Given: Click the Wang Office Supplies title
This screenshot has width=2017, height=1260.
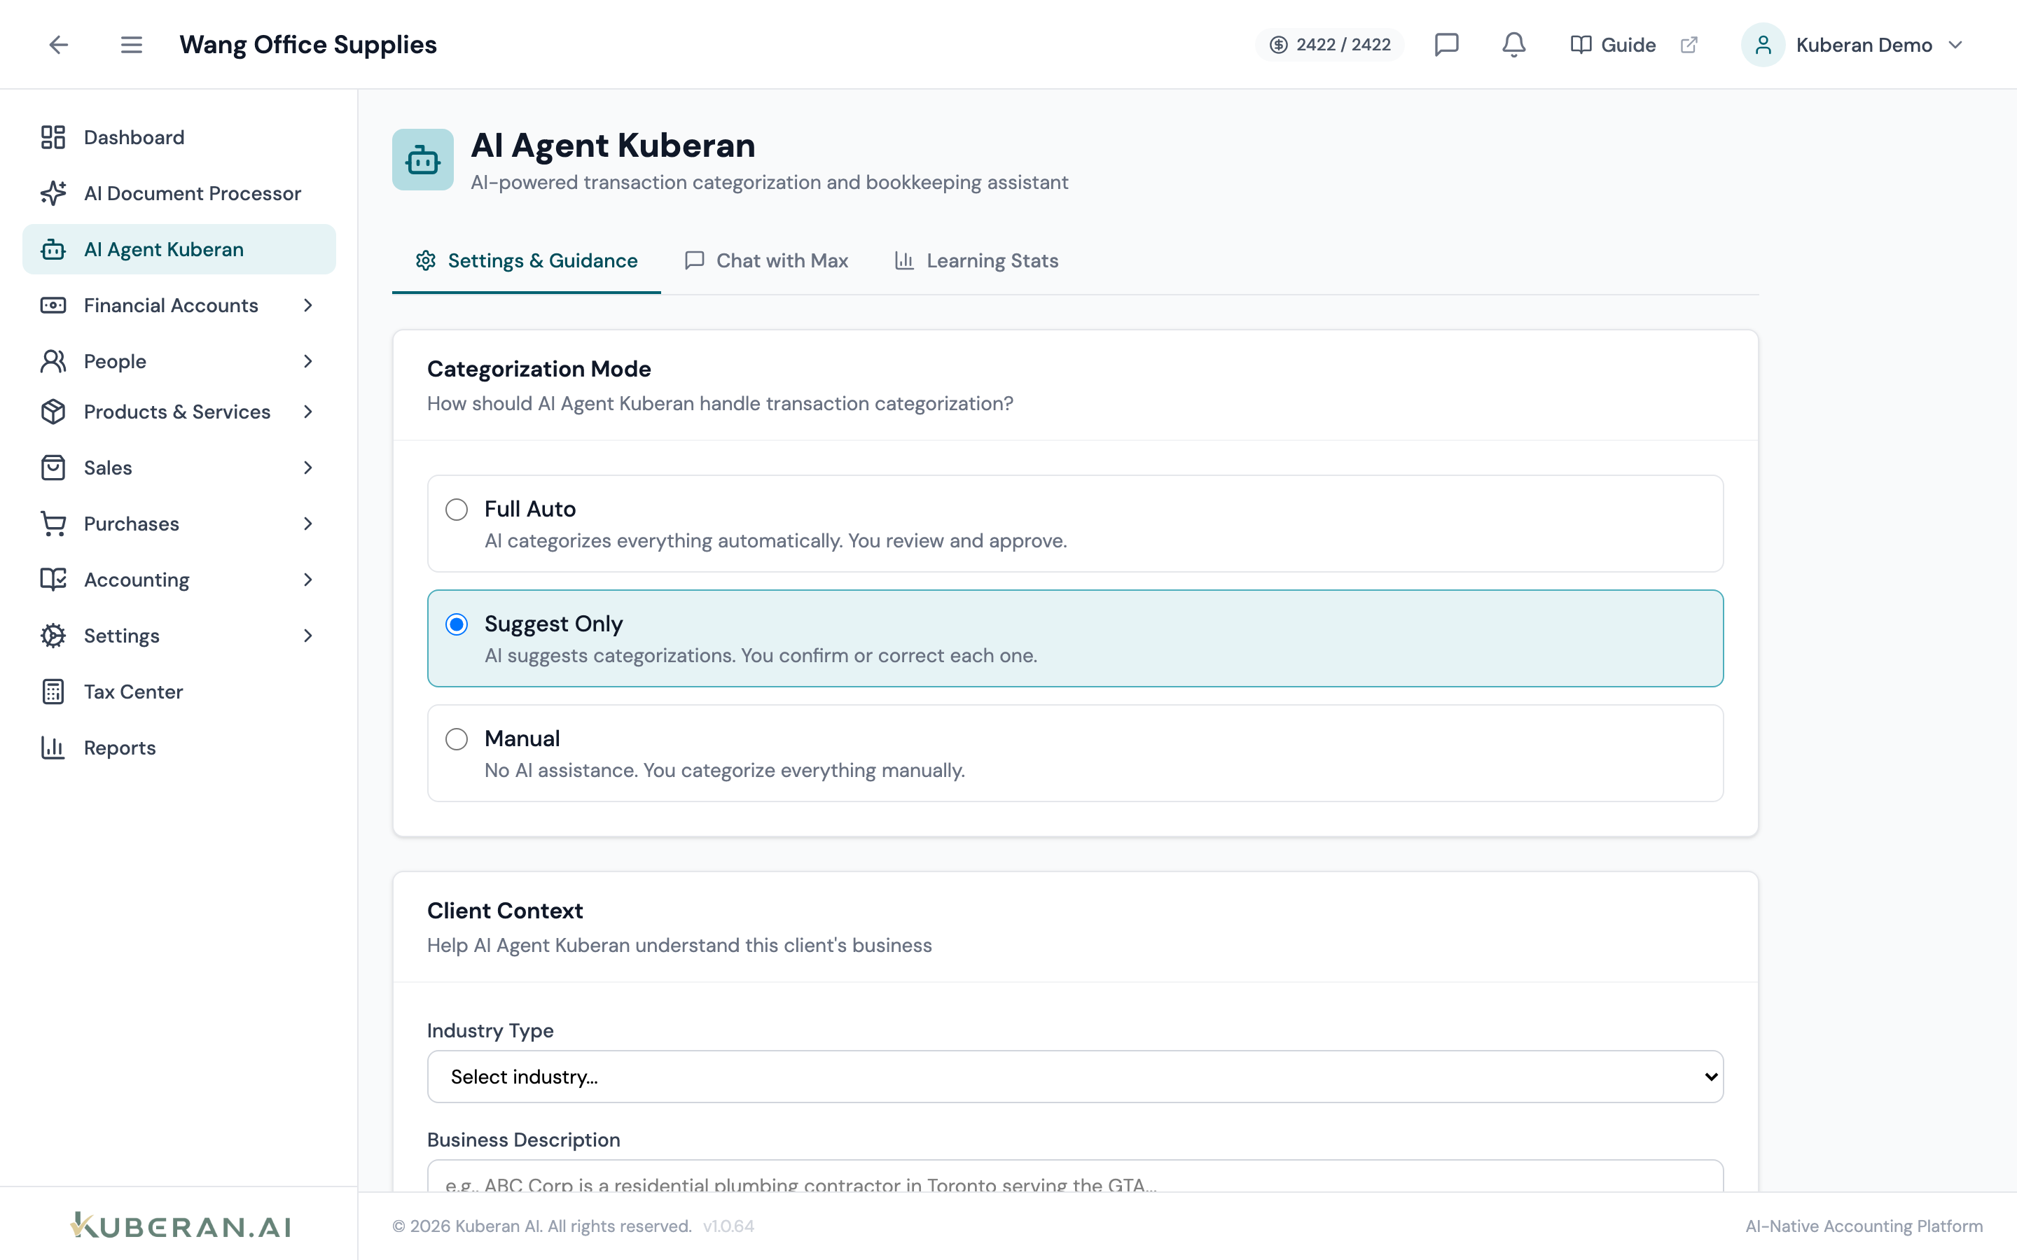Looking at the screenshot, I should click(308, 44).
